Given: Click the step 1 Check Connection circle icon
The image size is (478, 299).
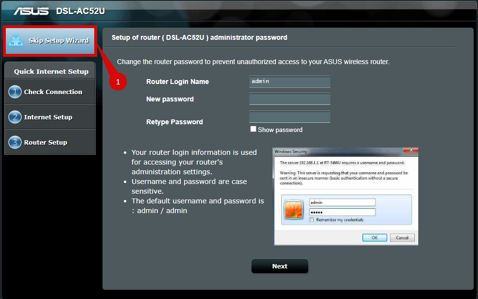Looking at the screenshot, I should click(15, 92).
